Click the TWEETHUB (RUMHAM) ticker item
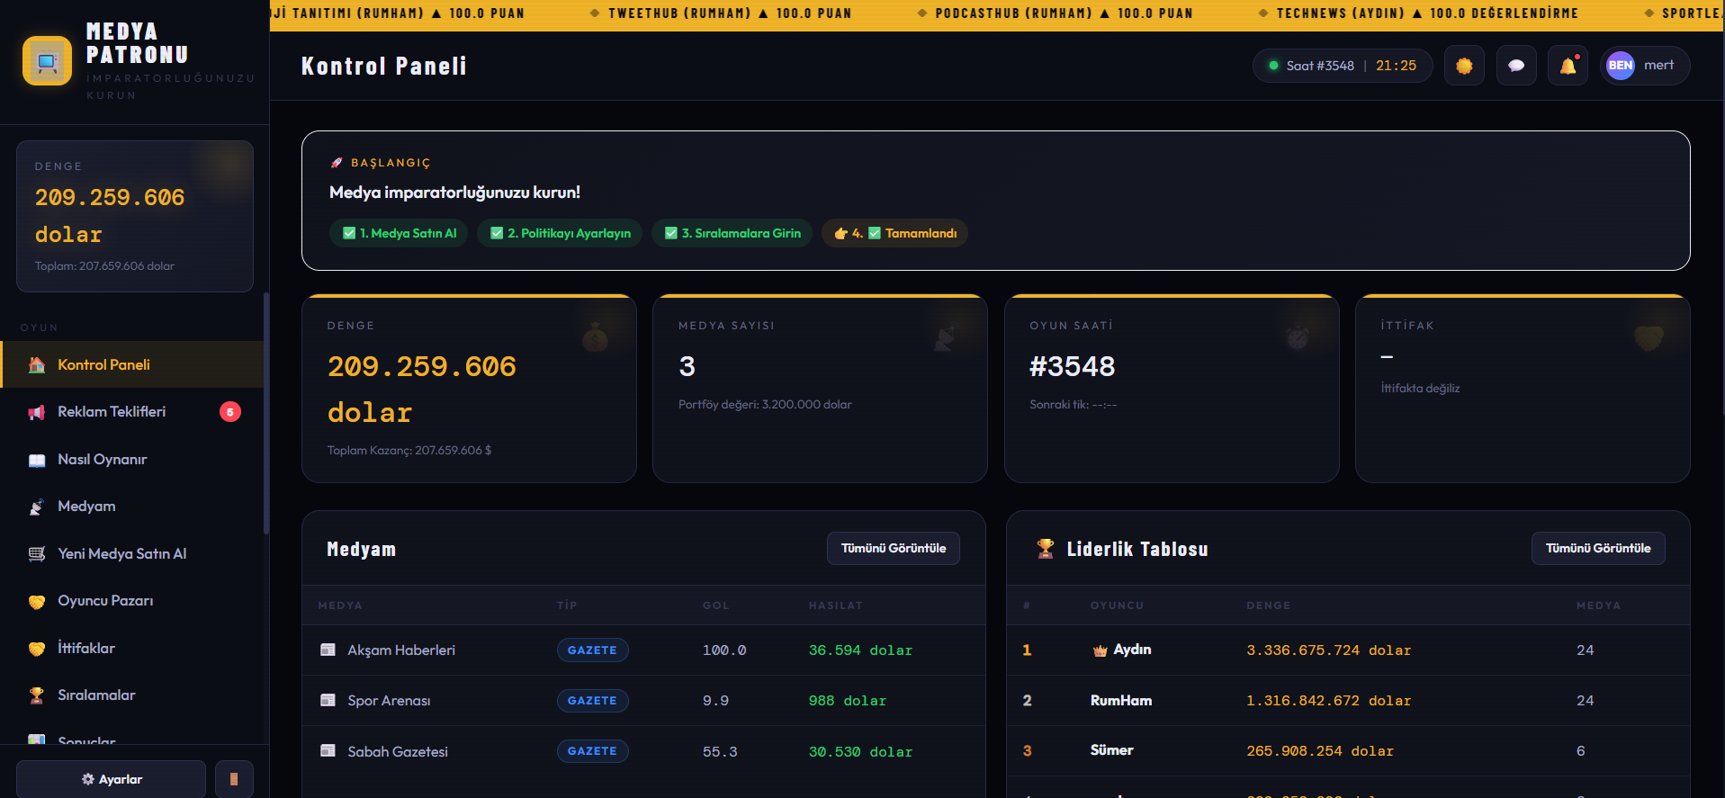1725x798 pixels. 729,13
